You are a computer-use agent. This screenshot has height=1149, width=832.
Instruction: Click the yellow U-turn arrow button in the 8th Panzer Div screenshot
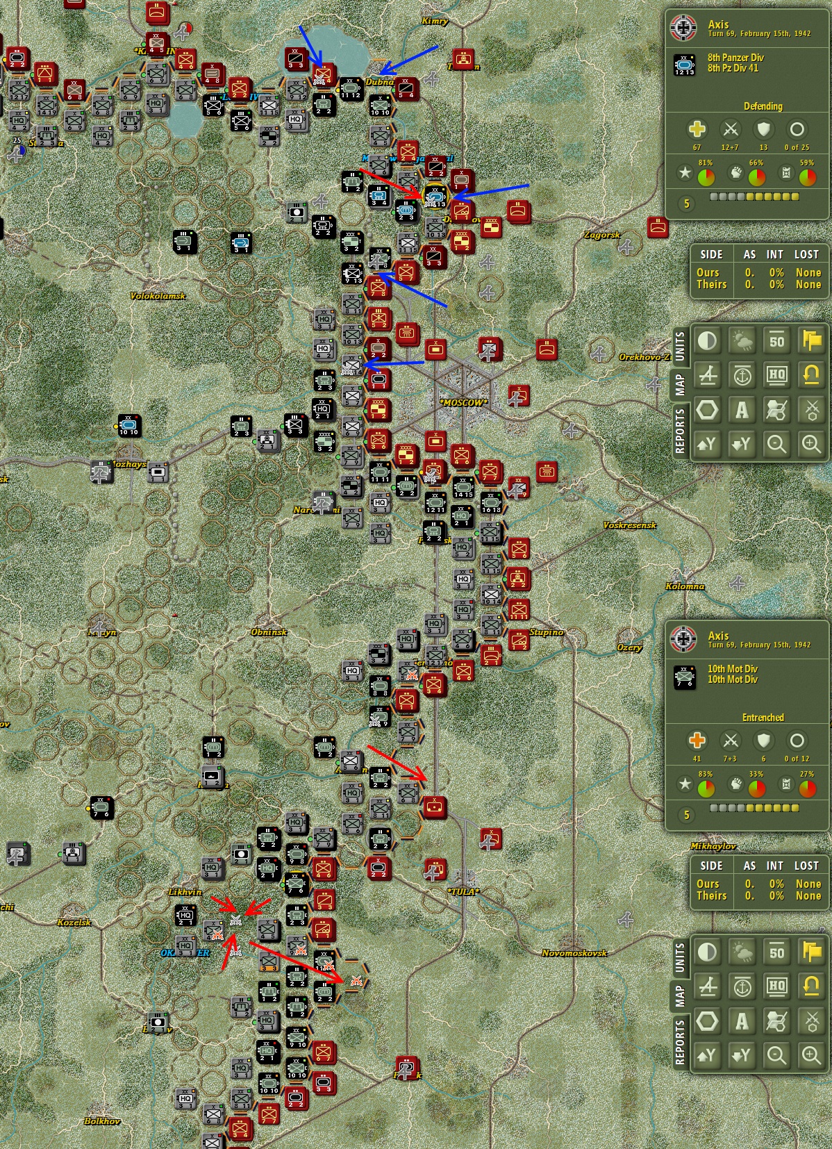tap(811, 375)
